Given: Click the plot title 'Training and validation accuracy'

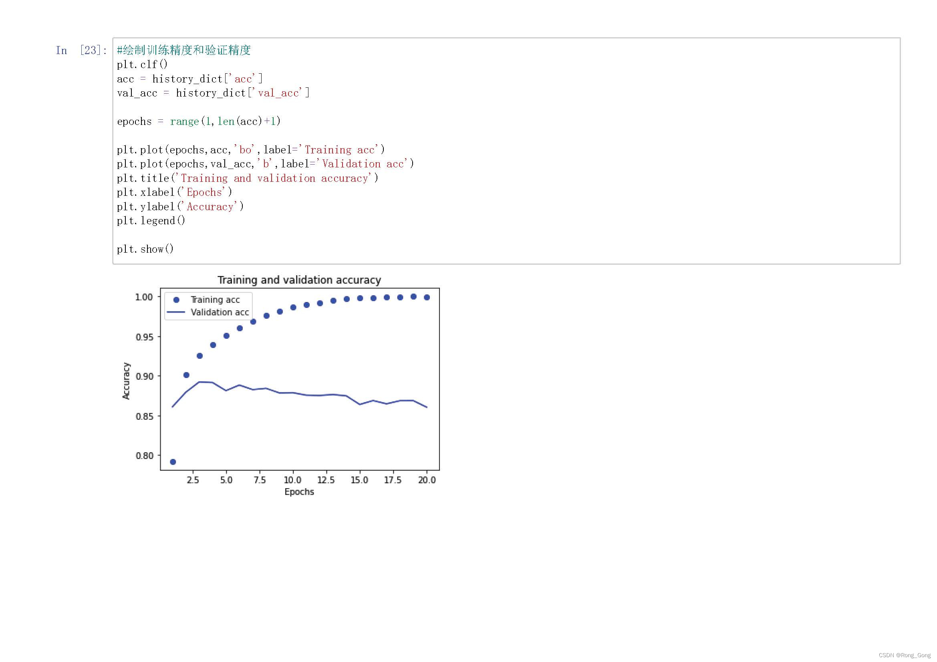Looking at the screenshot, I should coord(299,280).
